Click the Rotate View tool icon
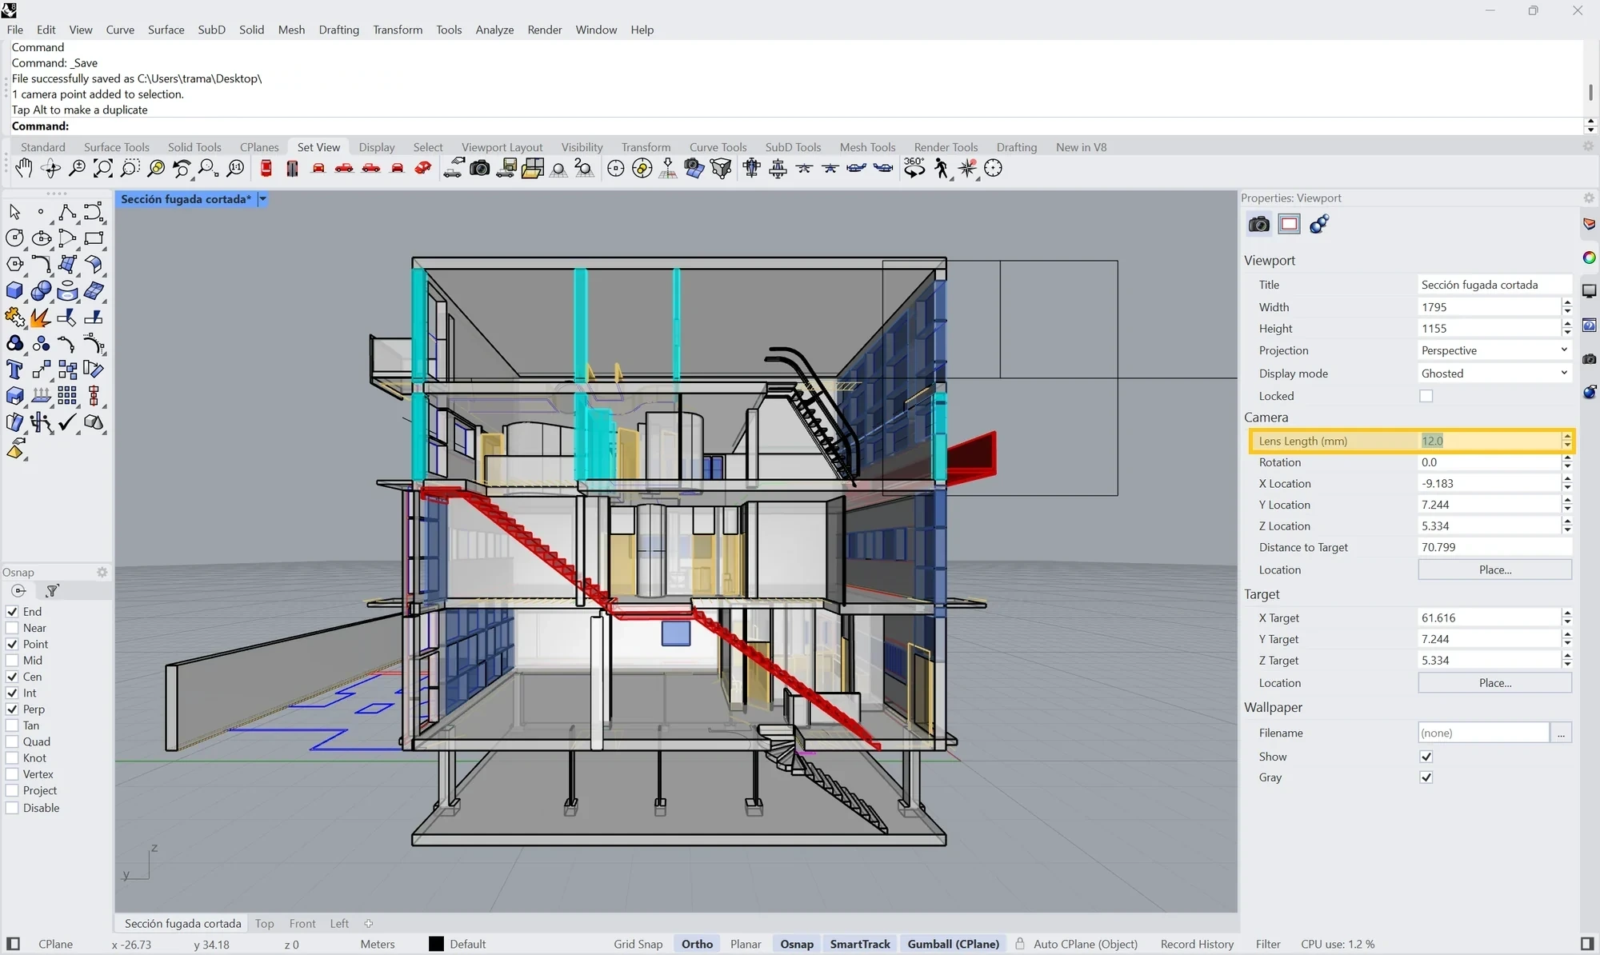Screen dimensions: 1600x955 [x=50, y=168]
